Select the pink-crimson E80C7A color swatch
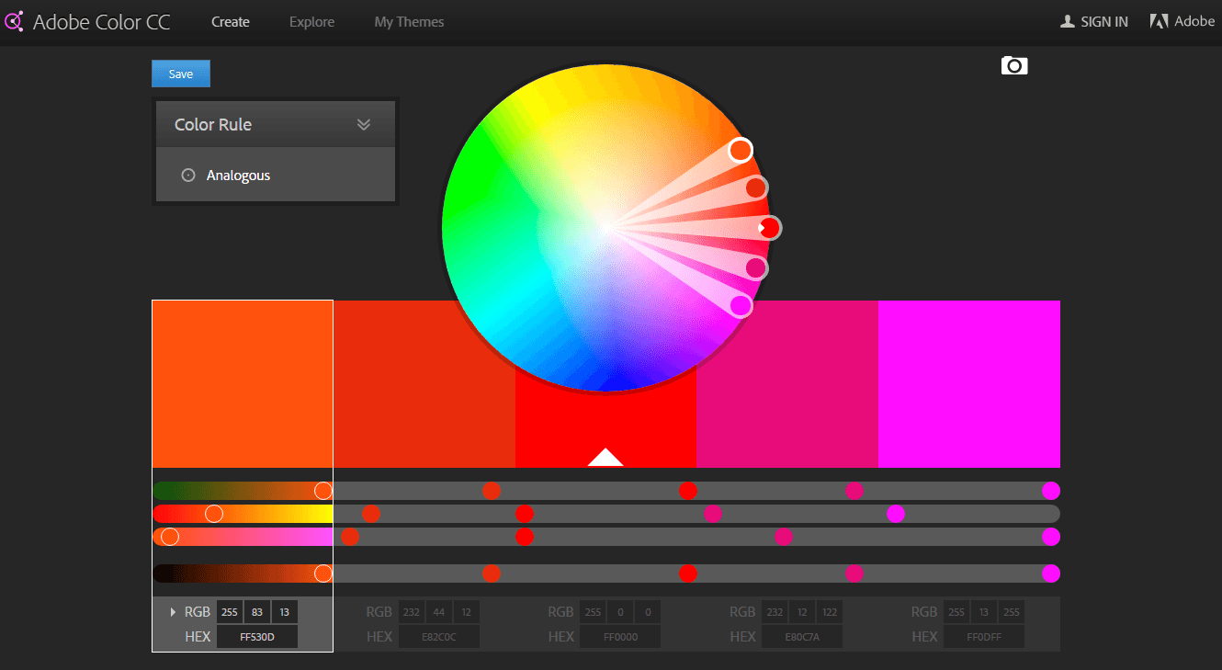Screen dimensions: 1222x670 [786, 384]
